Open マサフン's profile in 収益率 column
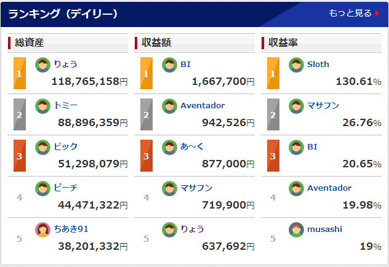Viewport: 389px width, 267px height. [323, 105]
